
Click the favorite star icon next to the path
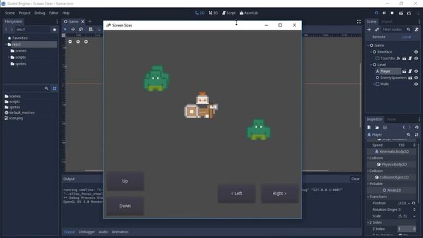54,30
